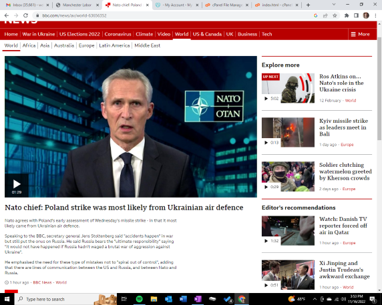Select Latin America sub-navigation link

pos(114,45)
